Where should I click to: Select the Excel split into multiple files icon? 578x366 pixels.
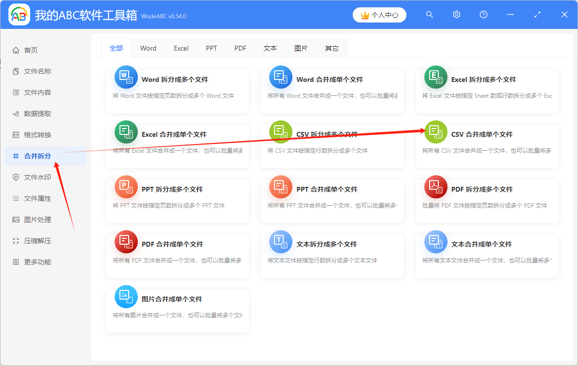pos(436,78)
